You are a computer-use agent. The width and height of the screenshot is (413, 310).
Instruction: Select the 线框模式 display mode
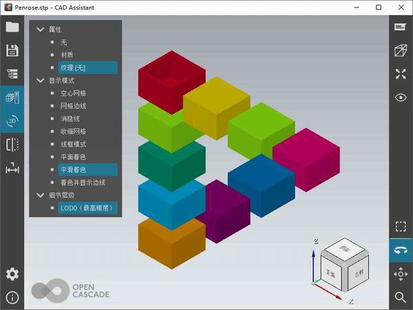73,144
